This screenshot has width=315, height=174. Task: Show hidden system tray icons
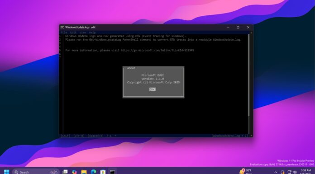pos(276,172)
